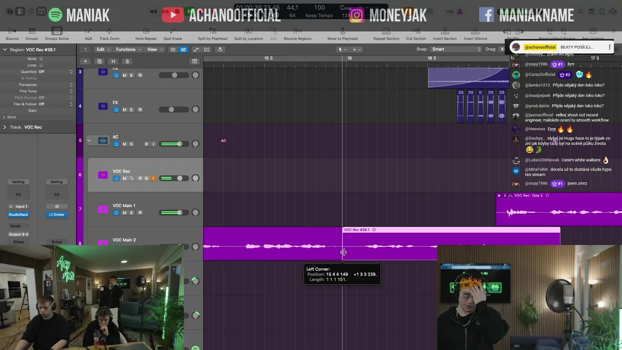Click the AQA toolbar icon
The height and width of the screenshot is (350, 622).
tap(88, 32)
